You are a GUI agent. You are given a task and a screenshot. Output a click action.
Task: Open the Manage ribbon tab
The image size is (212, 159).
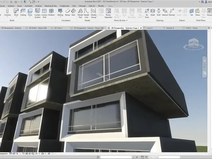click(82, 6)
